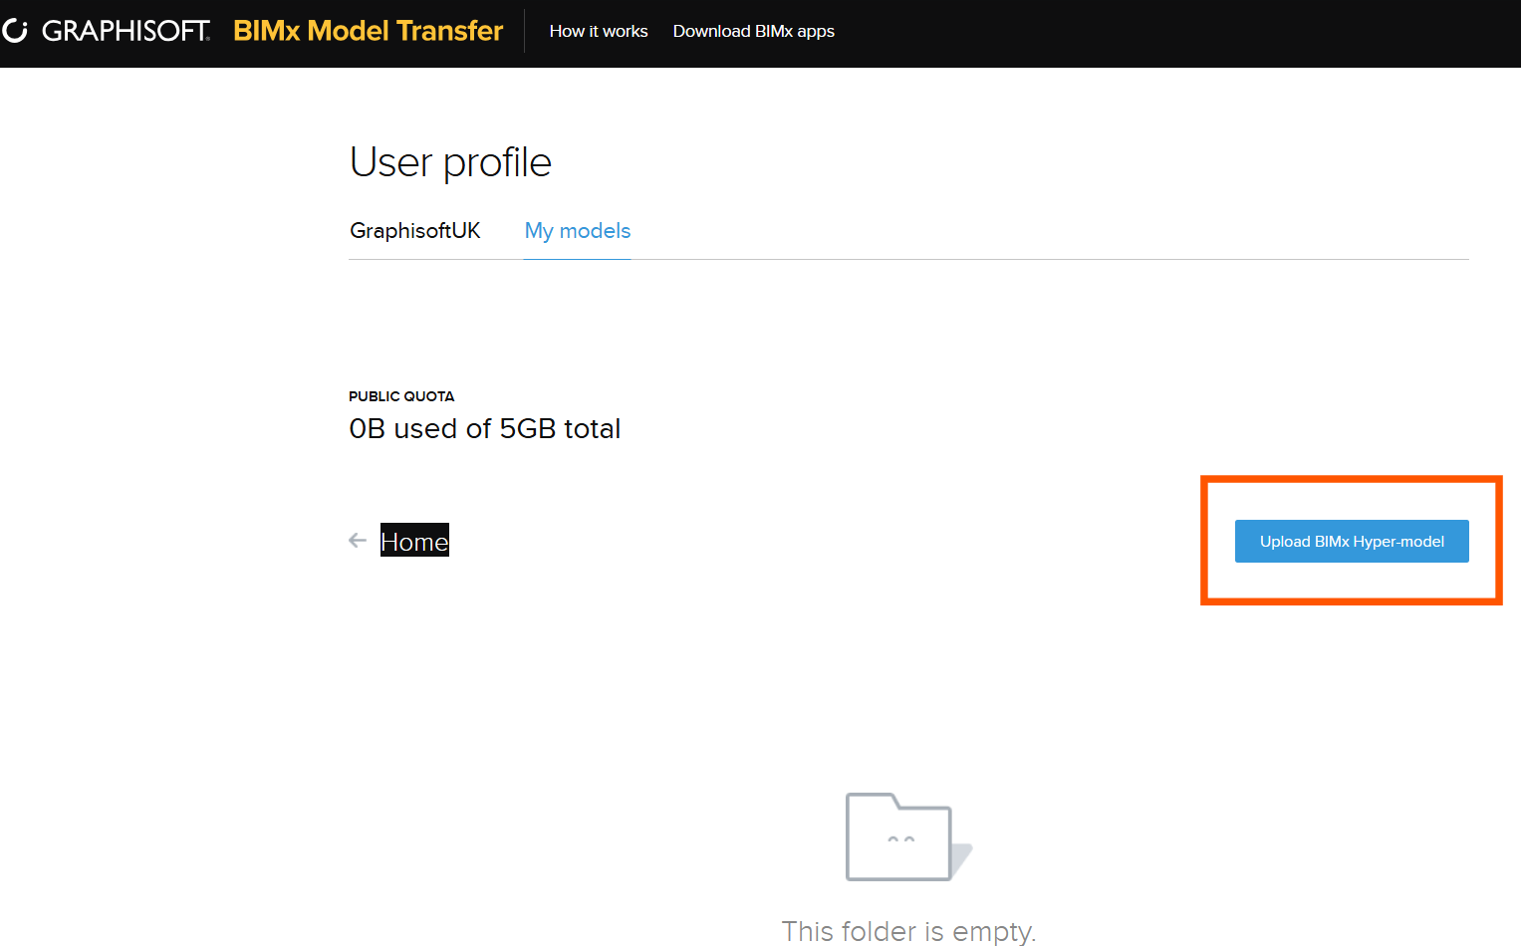Click the empty folder illustration
The height and width of the screenshot is (946, 1521).
pos(908,836)
